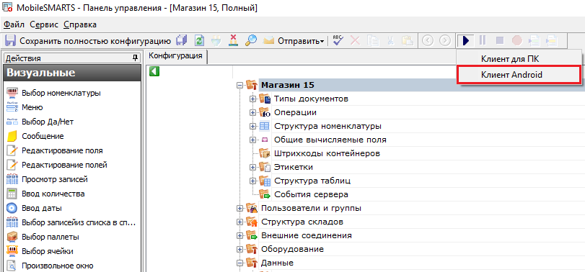The height and width of the screenshot is (272, 585).
Task: Expand the Внешние соединения node
Action: pyautogui.click(x=239, y=235)
